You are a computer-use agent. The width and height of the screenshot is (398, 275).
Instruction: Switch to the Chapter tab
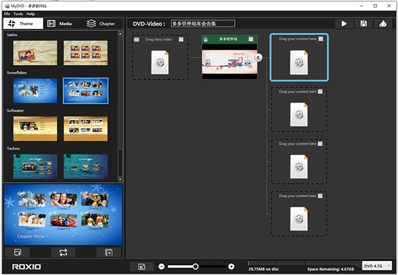coord(101,24)
